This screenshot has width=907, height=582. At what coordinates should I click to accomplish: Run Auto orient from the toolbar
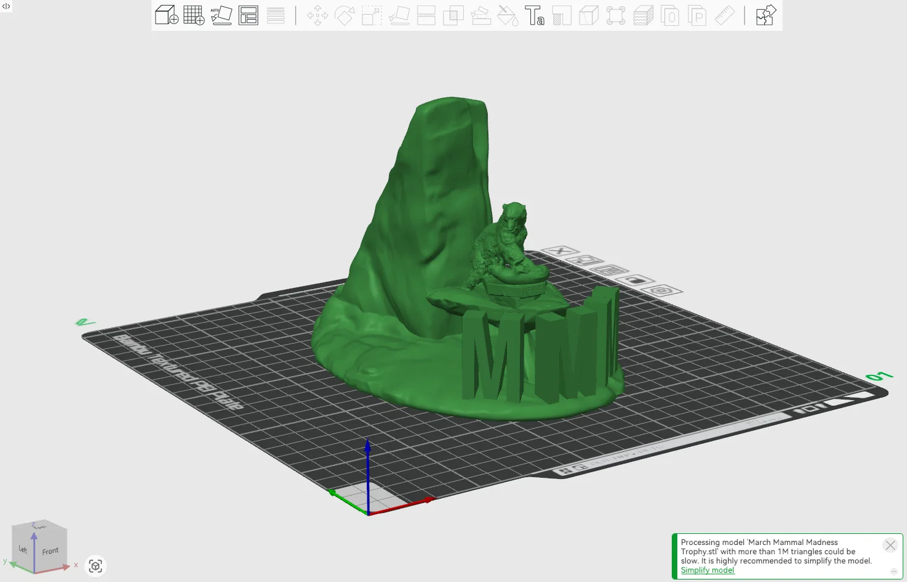click(221, 15)
